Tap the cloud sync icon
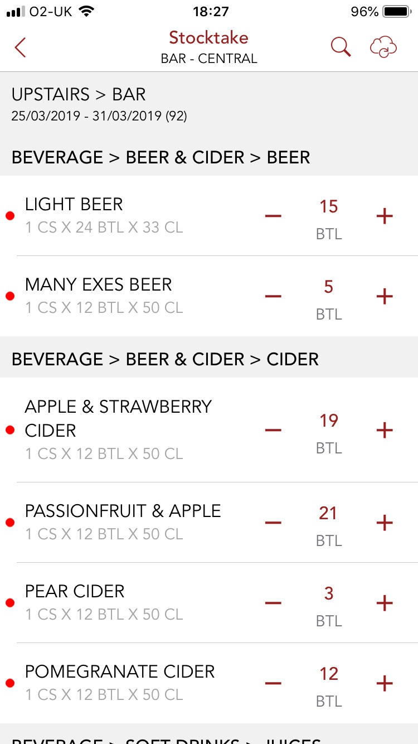The image size is (418, 744). (383, 47)
